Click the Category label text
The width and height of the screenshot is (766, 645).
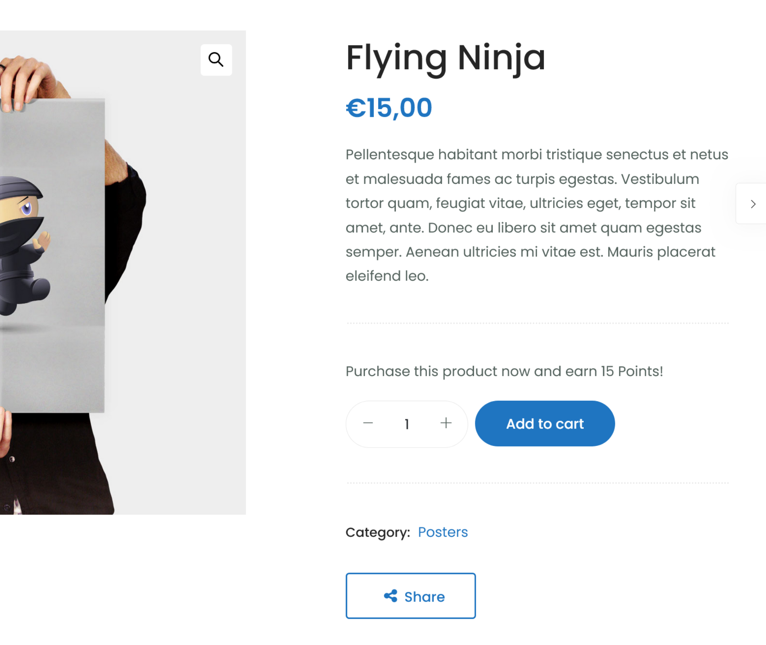pos(378,533)
